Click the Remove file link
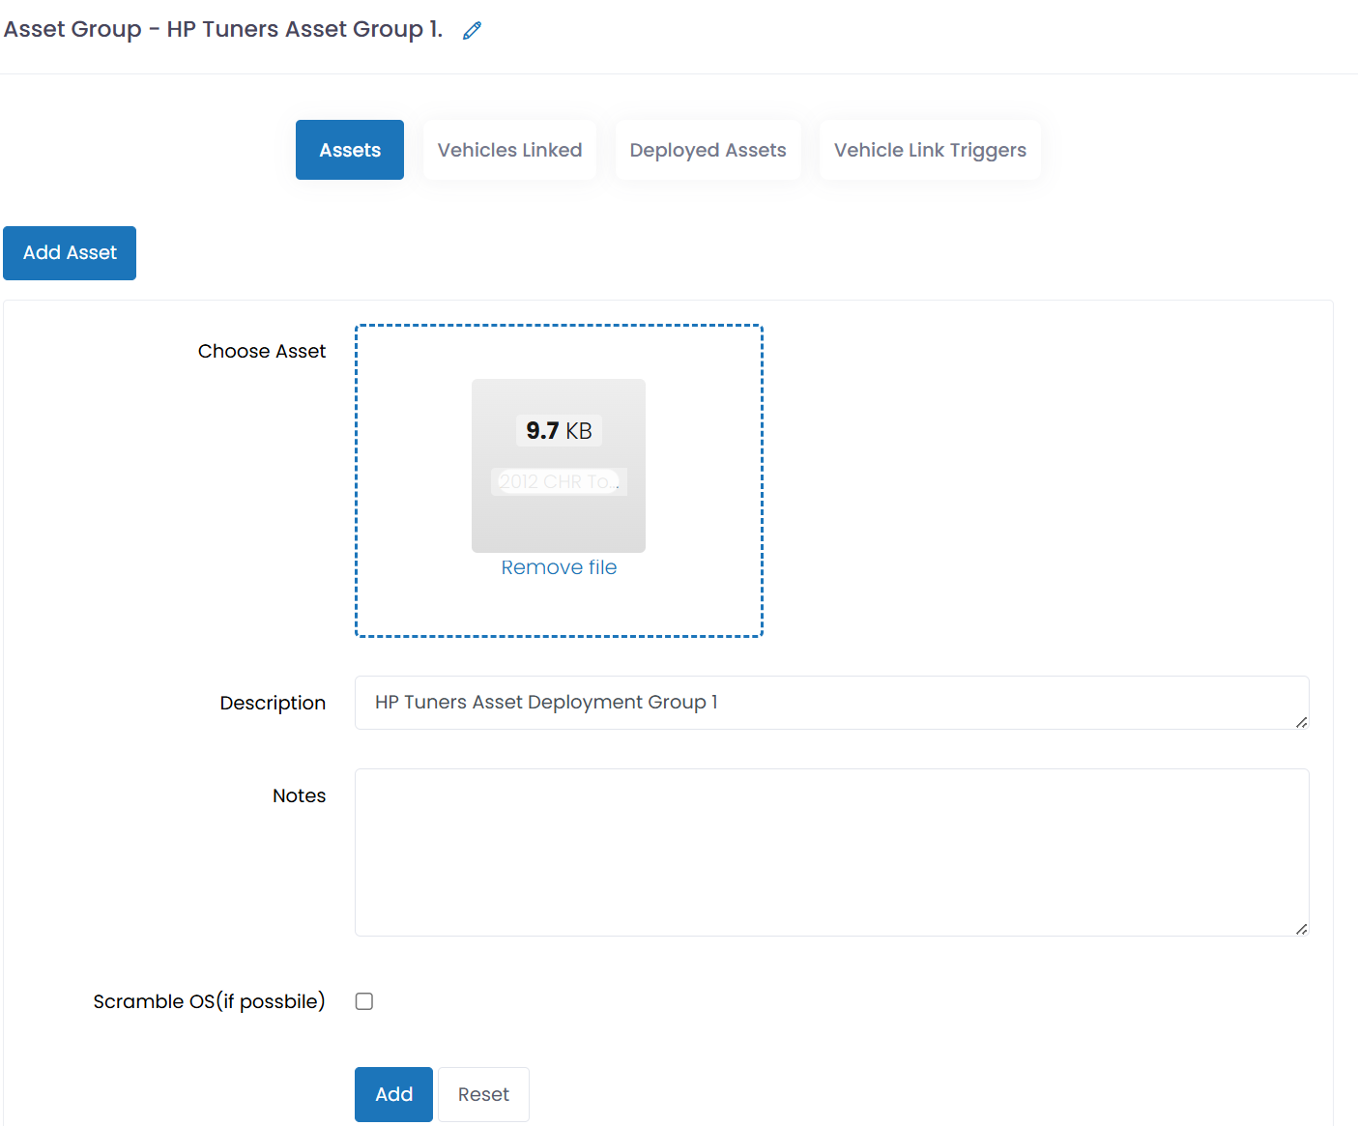 coord(559,567)
